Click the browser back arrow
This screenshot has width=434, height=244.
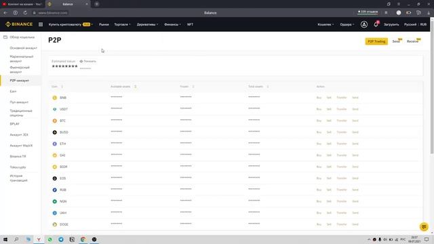pos(5,13)
